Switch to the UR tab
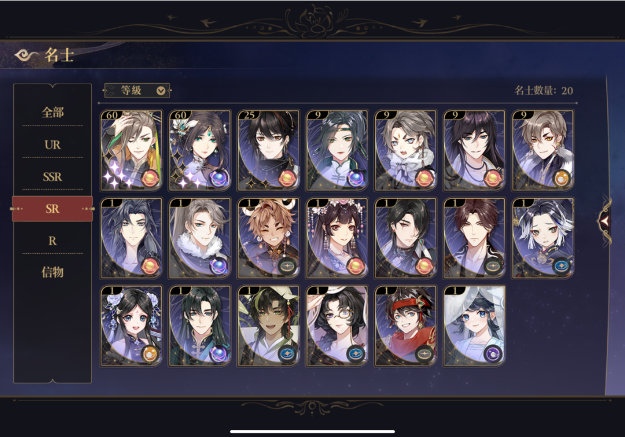625x437 pixels. coord(52,145)
